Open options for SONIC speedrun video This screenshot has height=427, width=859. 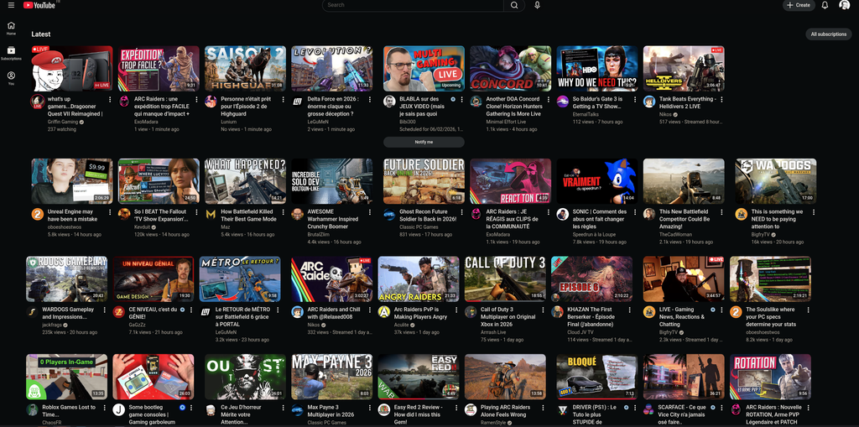635,212
